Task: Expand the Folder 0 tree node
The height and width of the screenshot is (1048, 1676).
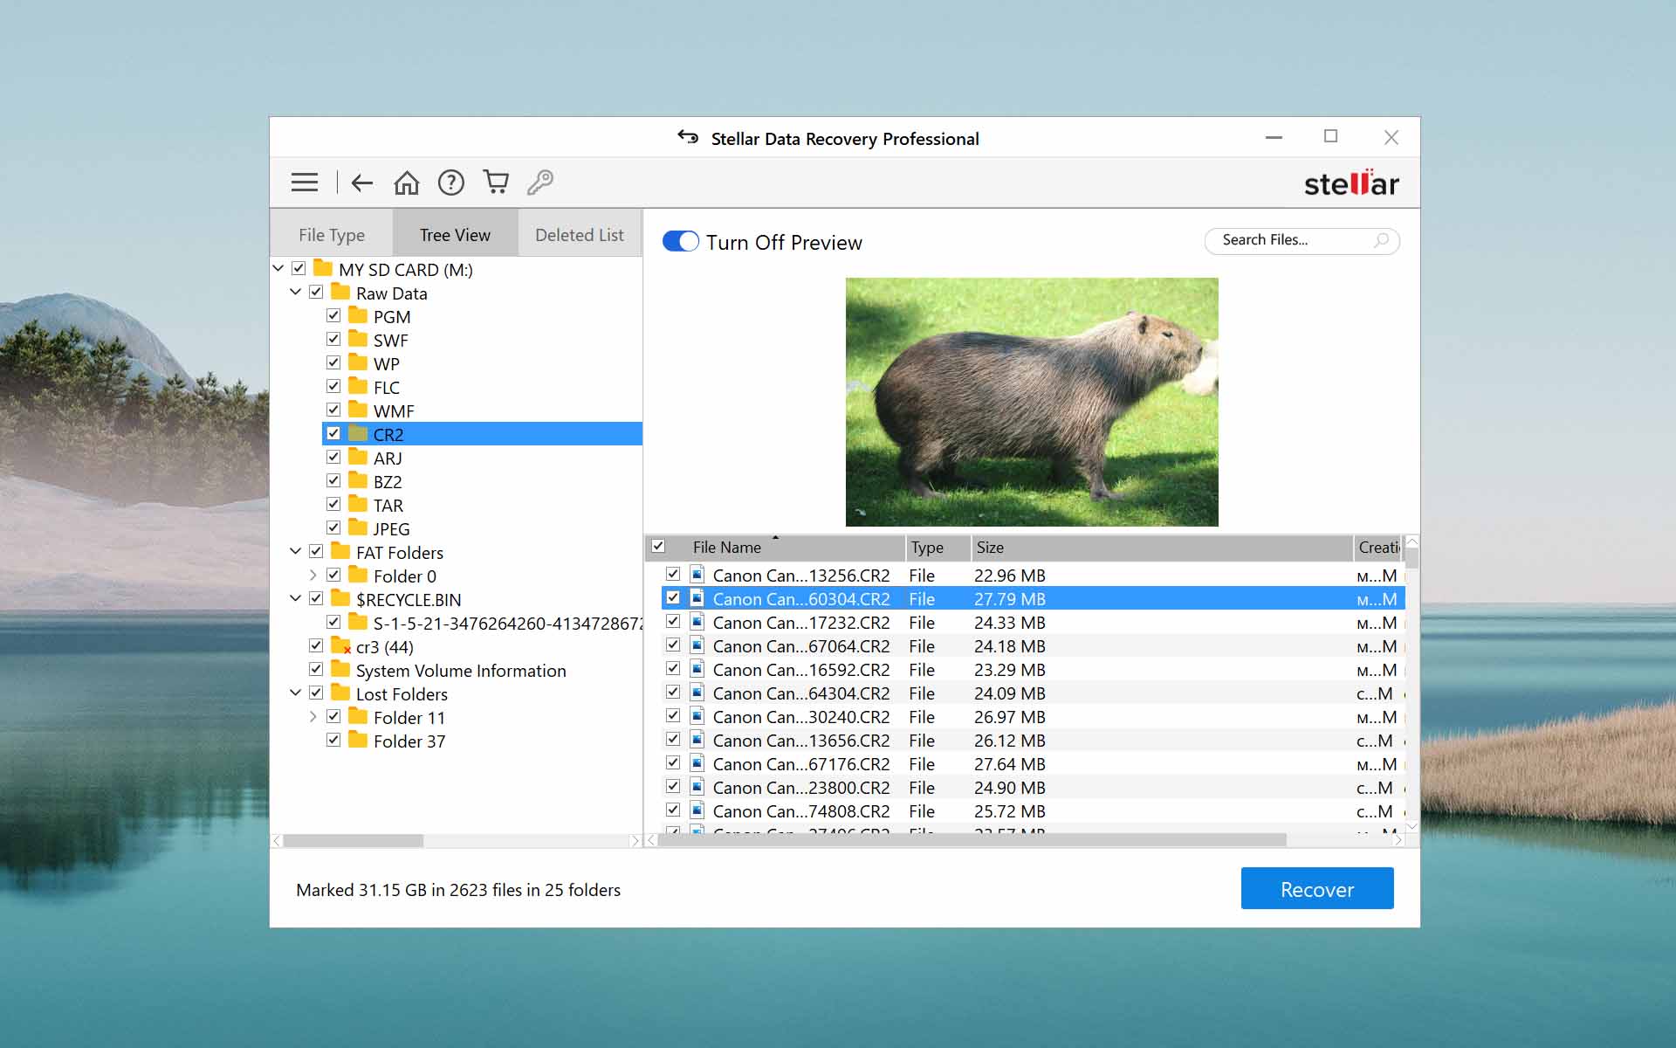Action: (313, 575)
